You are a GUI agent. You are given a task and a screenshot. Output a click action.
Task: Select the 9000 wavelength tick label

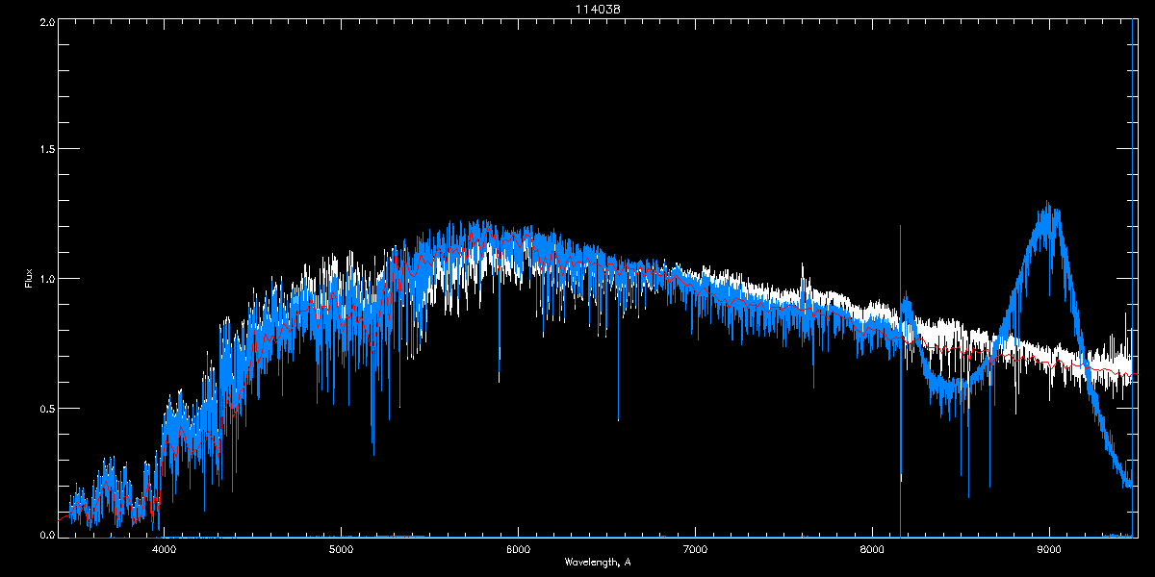point(1049,550)
